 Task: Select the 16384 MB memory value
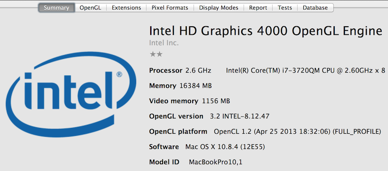click(x=195, y=86)
